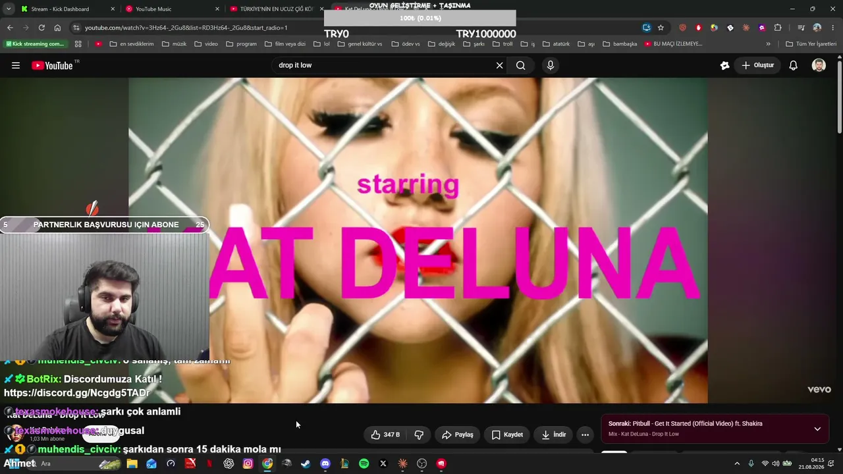Open the Oluştur create menu
This screenshot has height=474, width=843.
(758, 65)
